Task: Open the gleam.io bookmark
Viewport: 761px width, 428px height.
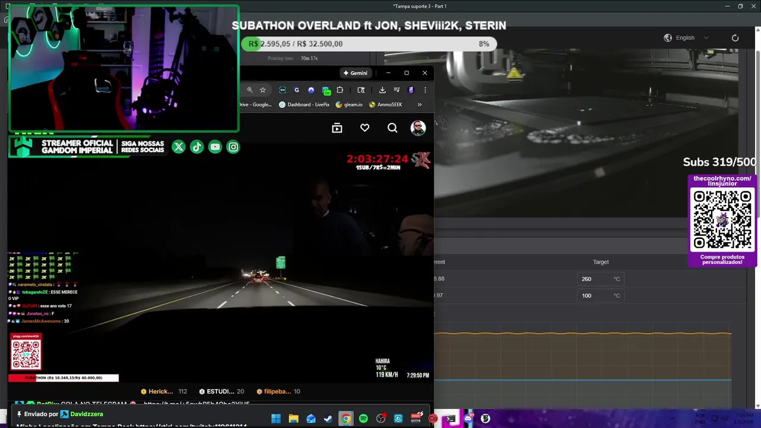Action: click(x=349, y=105)
